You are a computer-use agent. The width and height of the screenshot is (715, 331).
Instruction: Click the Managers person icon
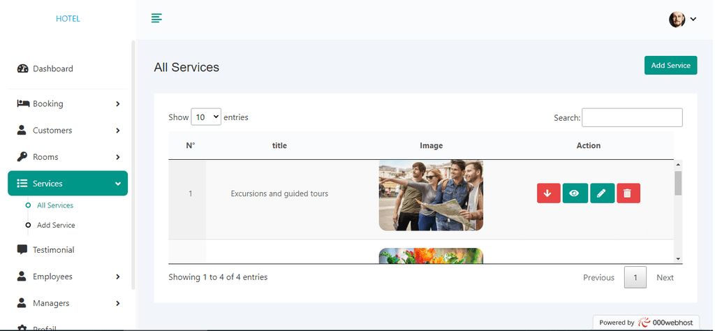(x=22, y=303)
